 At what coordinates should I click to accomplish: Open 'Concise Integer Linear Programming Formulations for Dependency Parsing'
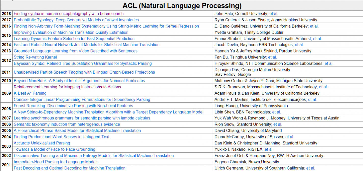pos(82,100)
